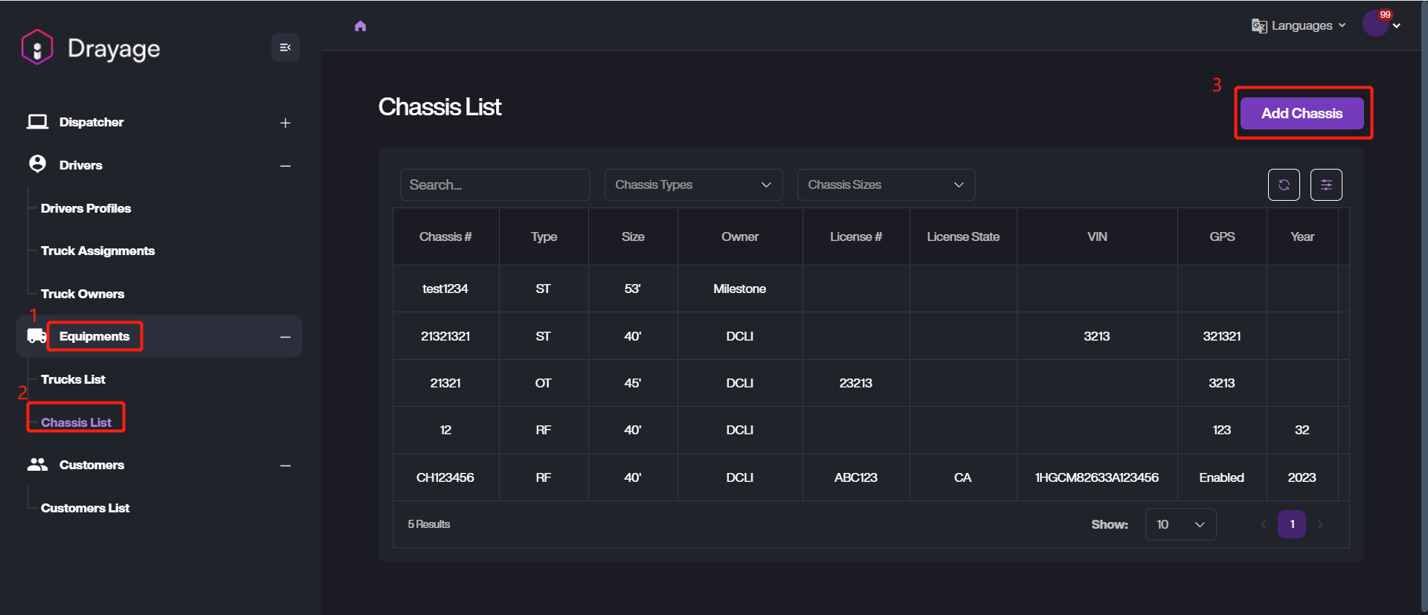Expand the Dispatcher menu with plus sign
Screen dimensions: 1428x615
[x=285, y=123]
